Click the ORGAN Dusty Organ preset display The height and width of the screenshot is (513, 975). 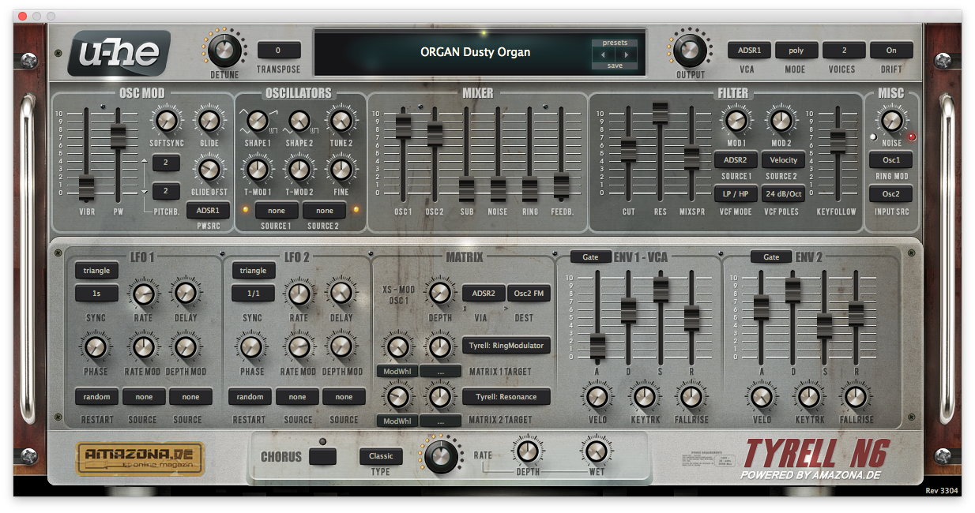click(474, 53)
